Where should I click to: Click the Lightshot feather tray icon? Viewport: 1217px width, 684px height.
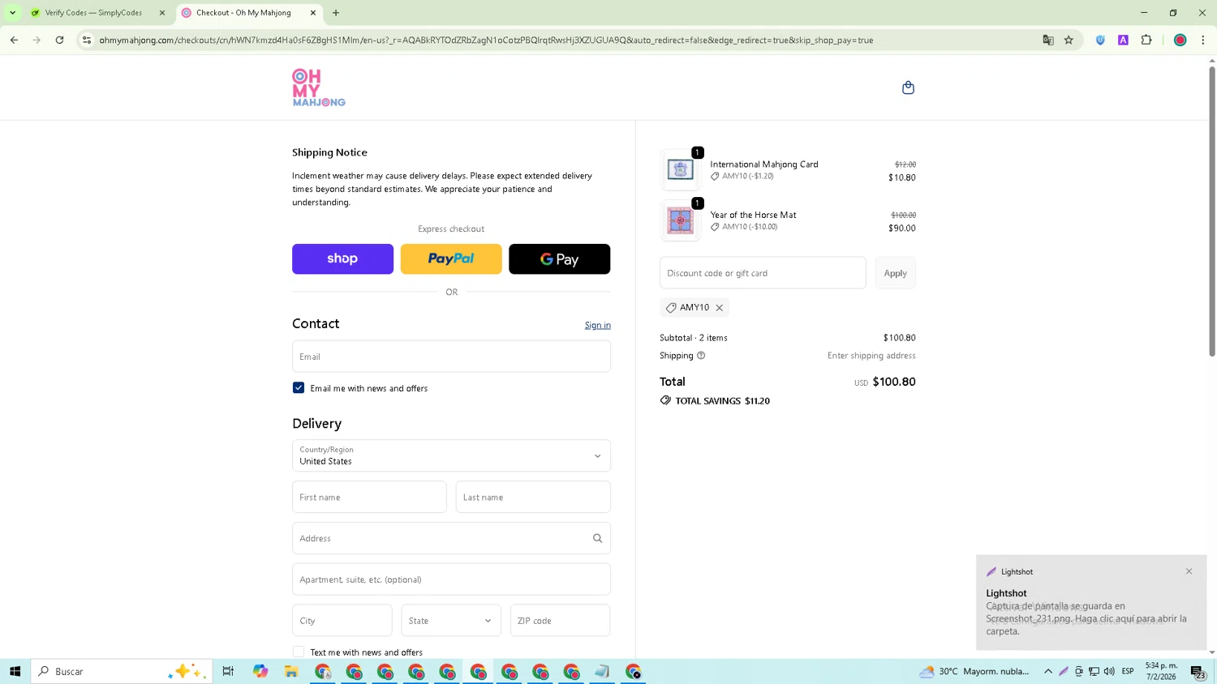click(1064, 671)
